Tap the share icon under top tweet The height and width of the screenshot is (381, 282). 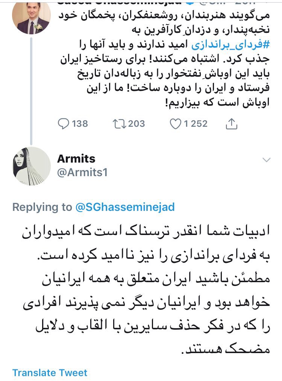(232, 123)
